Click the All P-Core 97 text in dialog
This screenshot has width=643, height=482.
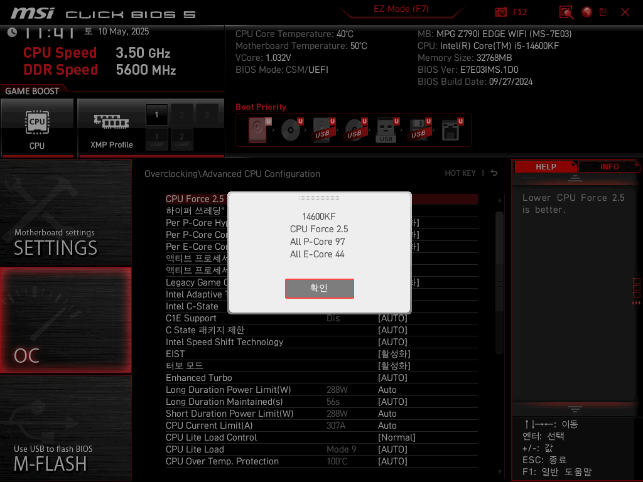[x=317, y=242]
